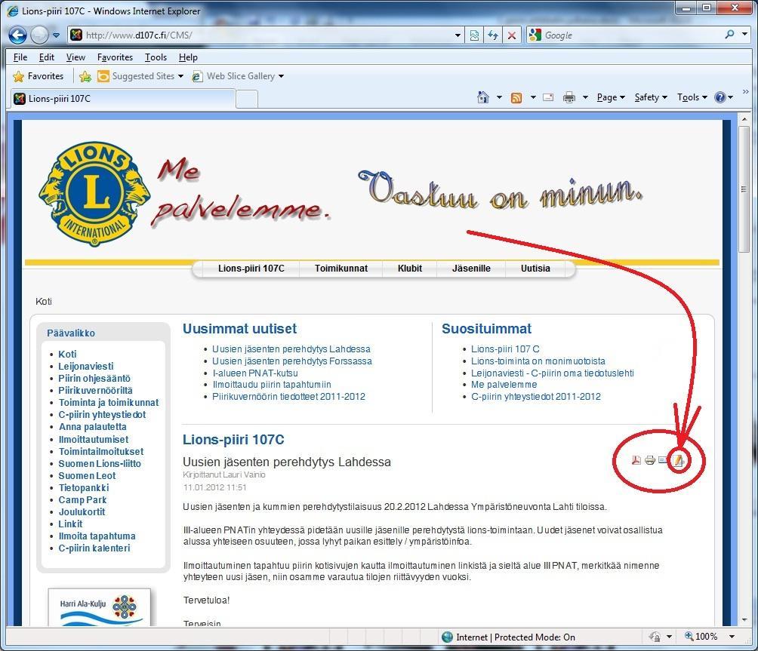
Task: Click the browser Forward arrow button
Action: 39,35
